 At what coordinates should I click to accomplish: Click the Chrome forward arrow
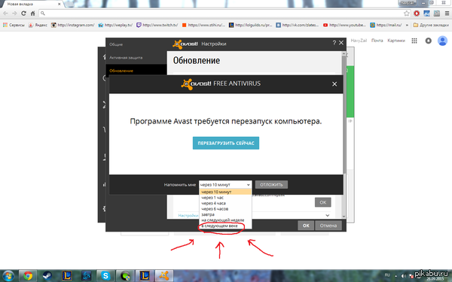coord(14,14)
